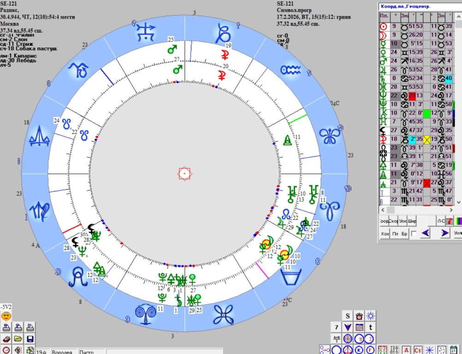Click the speaker sound icon

pos(18,350)
